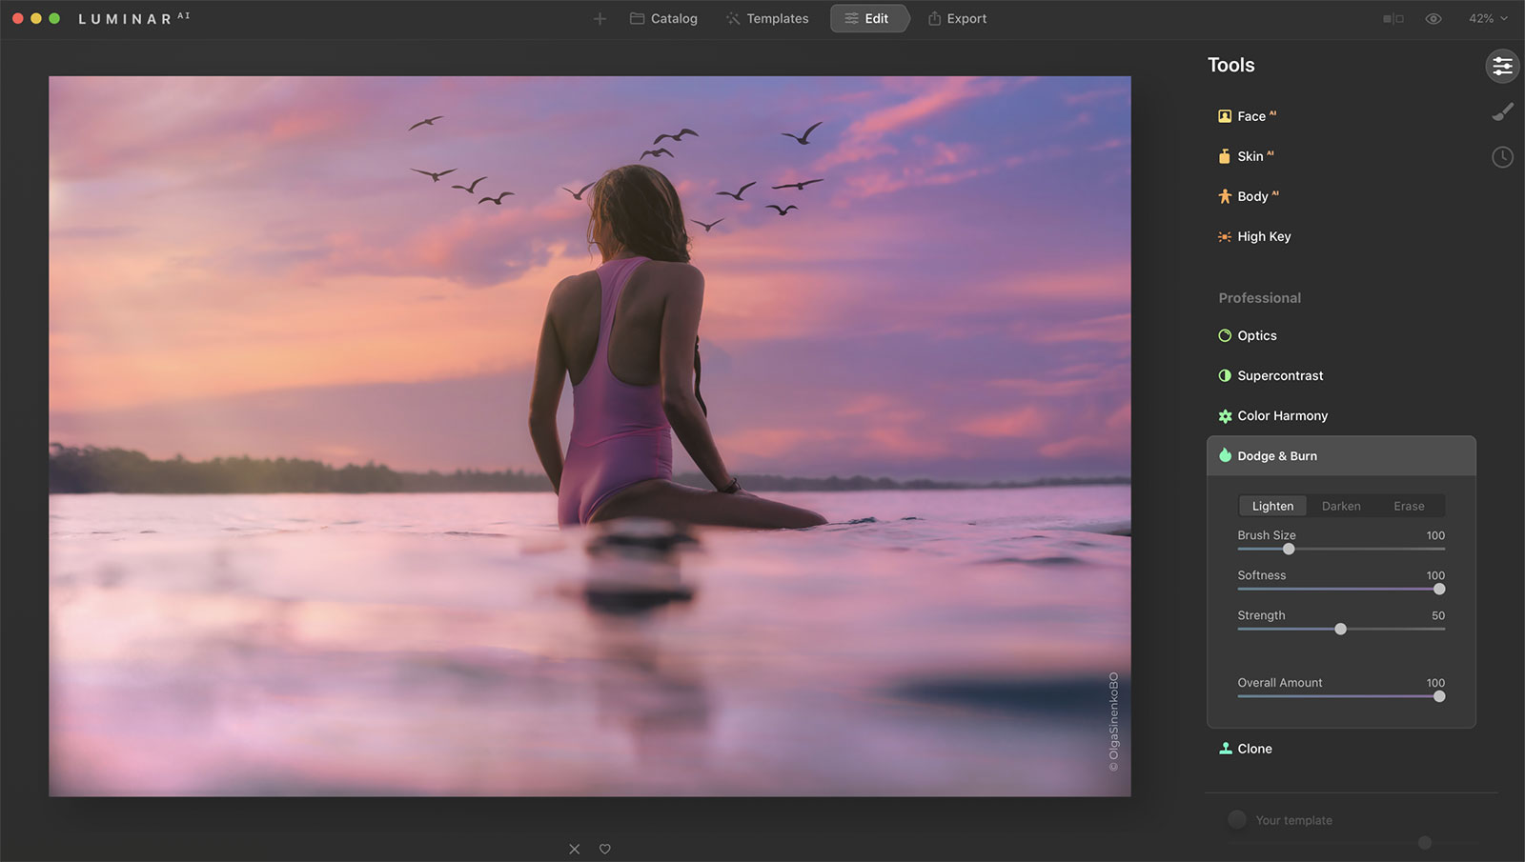Open the 42% zoom dropdown

coord(1488,19)
